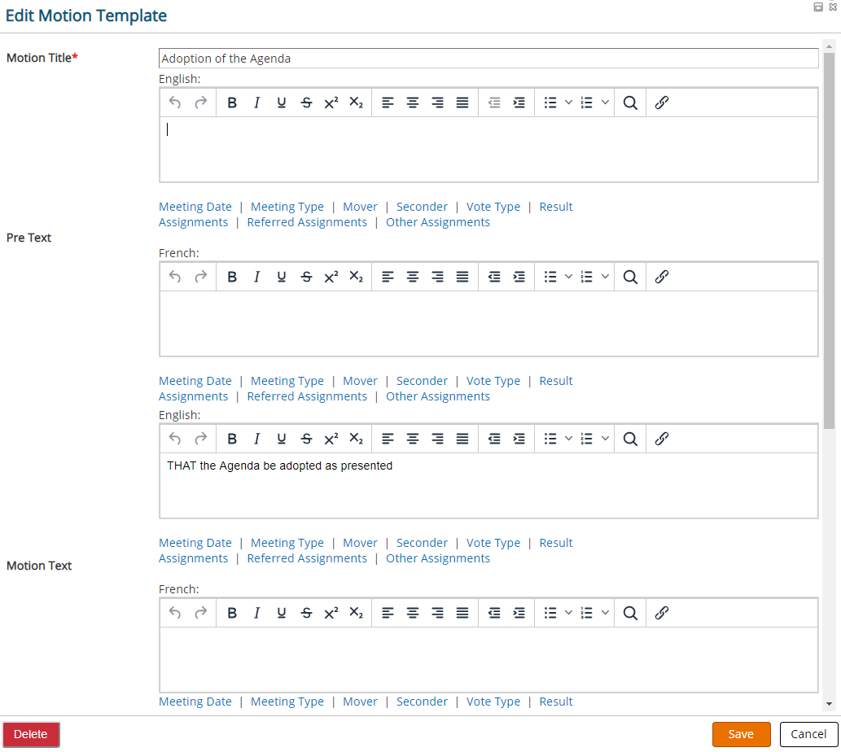Apply superscript in Pre Text English editor
The height and width of the screenshot is (752, 841).
(331, 103)
